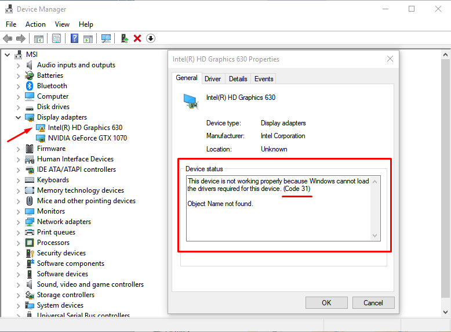This screenshot has width=451, height=332.
Task: Click the Storage controllers icon
Action: pos(30,295)
